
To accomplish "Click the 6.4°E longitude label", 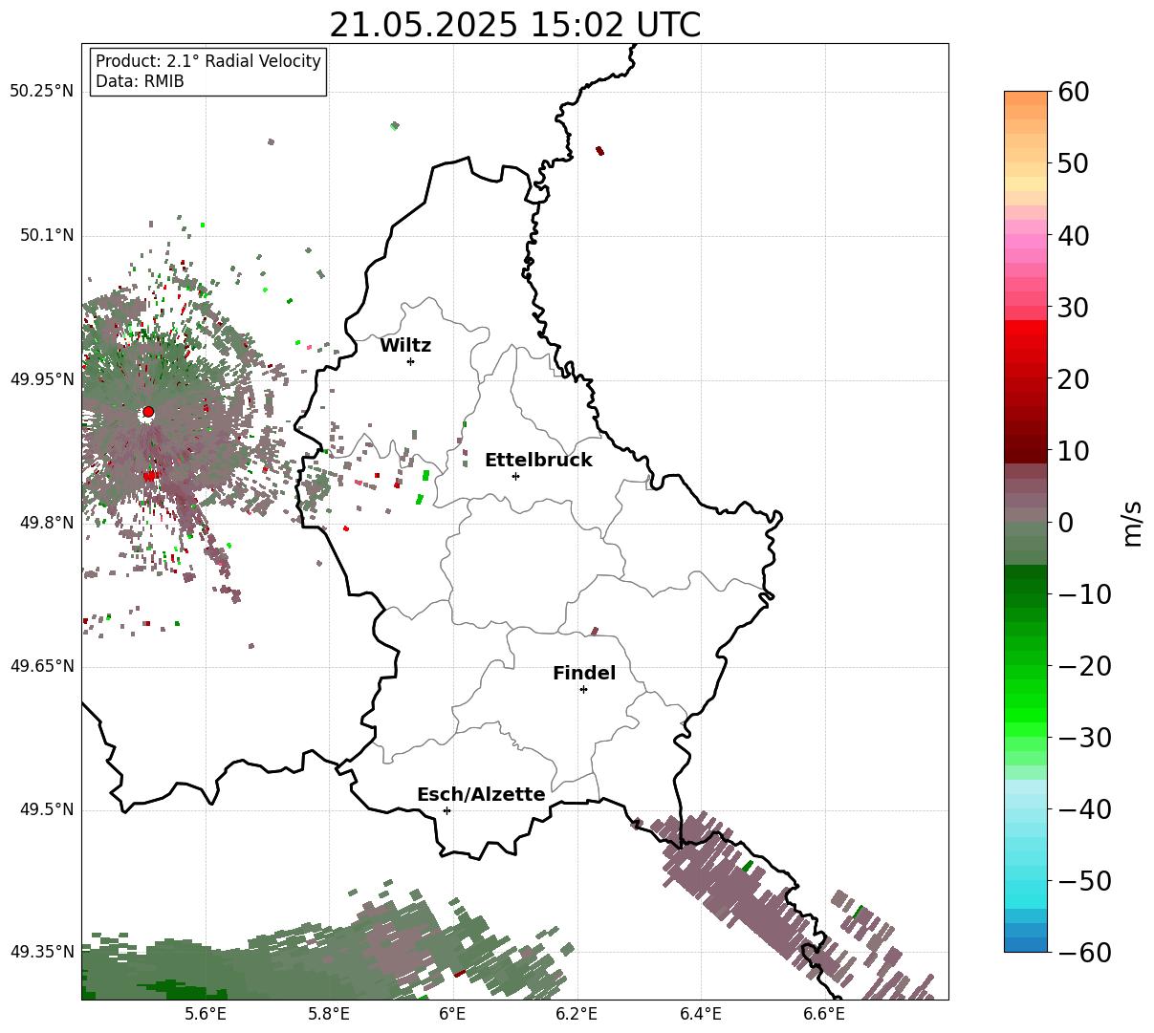I will coord(701,1014).
